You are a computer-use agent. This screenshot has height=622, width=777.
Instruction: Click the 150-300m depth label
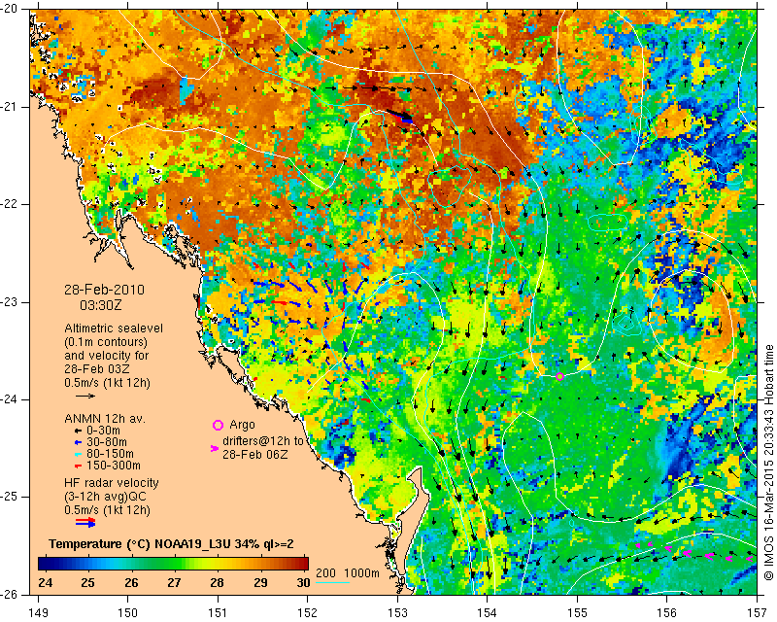pyautogui.click(x=114, y=466)
